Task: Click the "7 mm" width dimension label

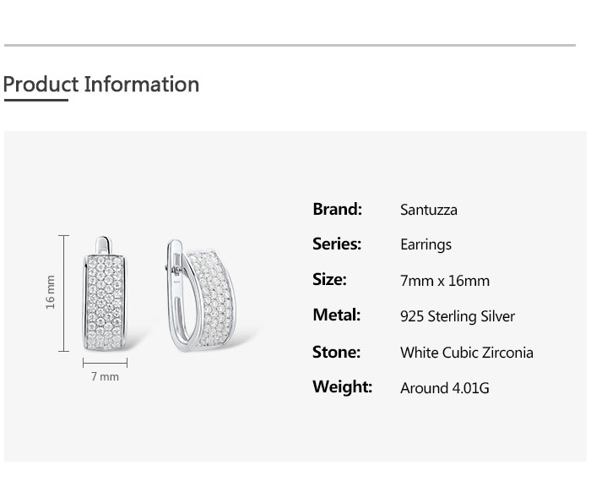Action: point(105,377)
